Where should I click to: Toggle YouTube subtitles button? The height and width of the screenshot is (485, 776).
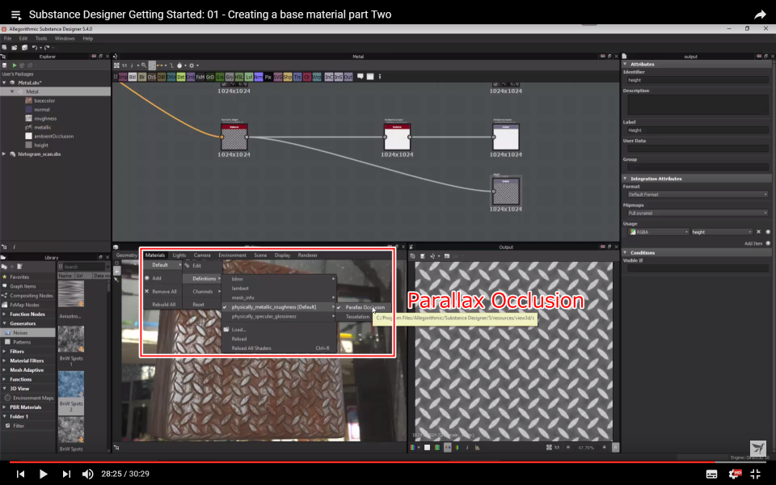pyautogui.click(x=711, y=474)
